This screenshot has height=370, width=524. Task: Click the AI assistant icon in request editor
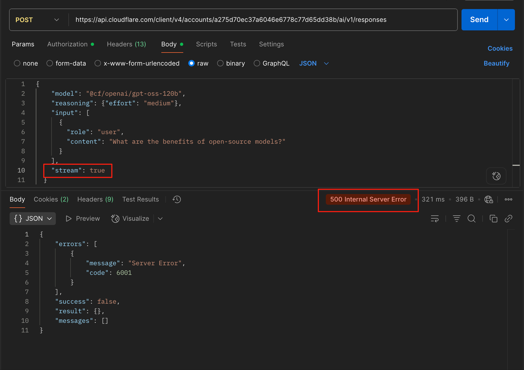pyautogui.click(x=496, y=176)
